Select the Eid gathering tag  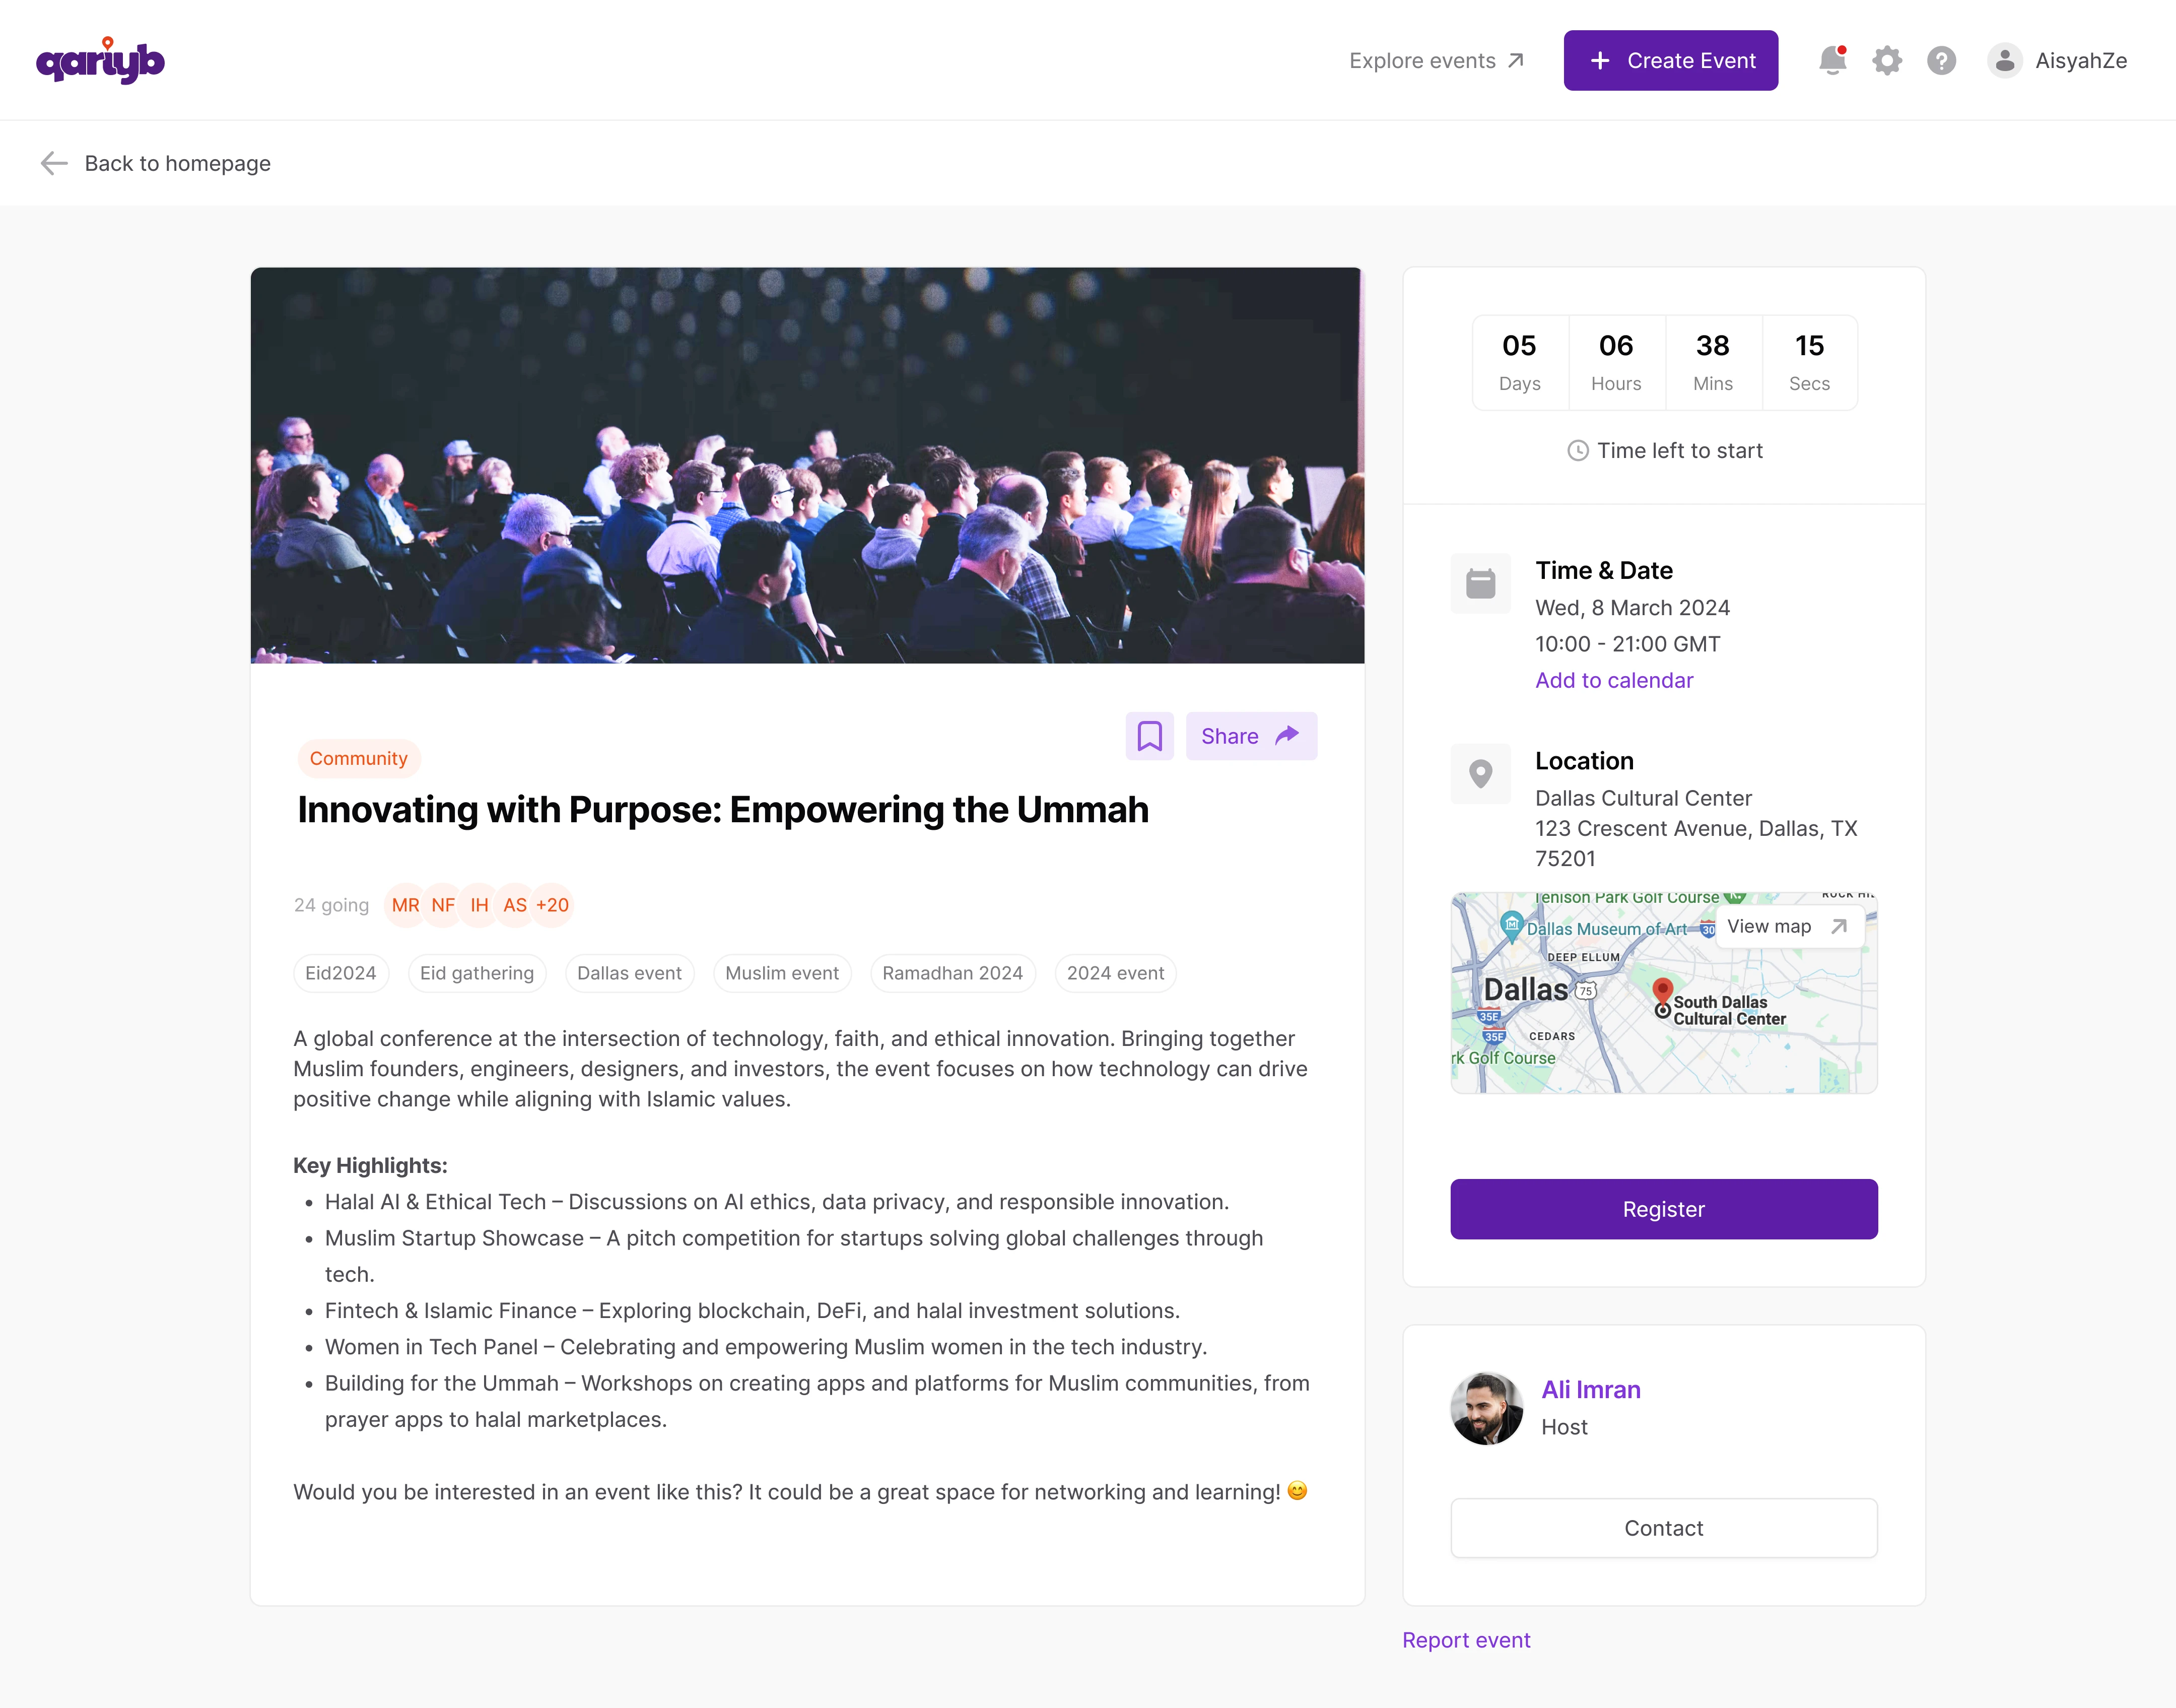(x=477, y=973)
